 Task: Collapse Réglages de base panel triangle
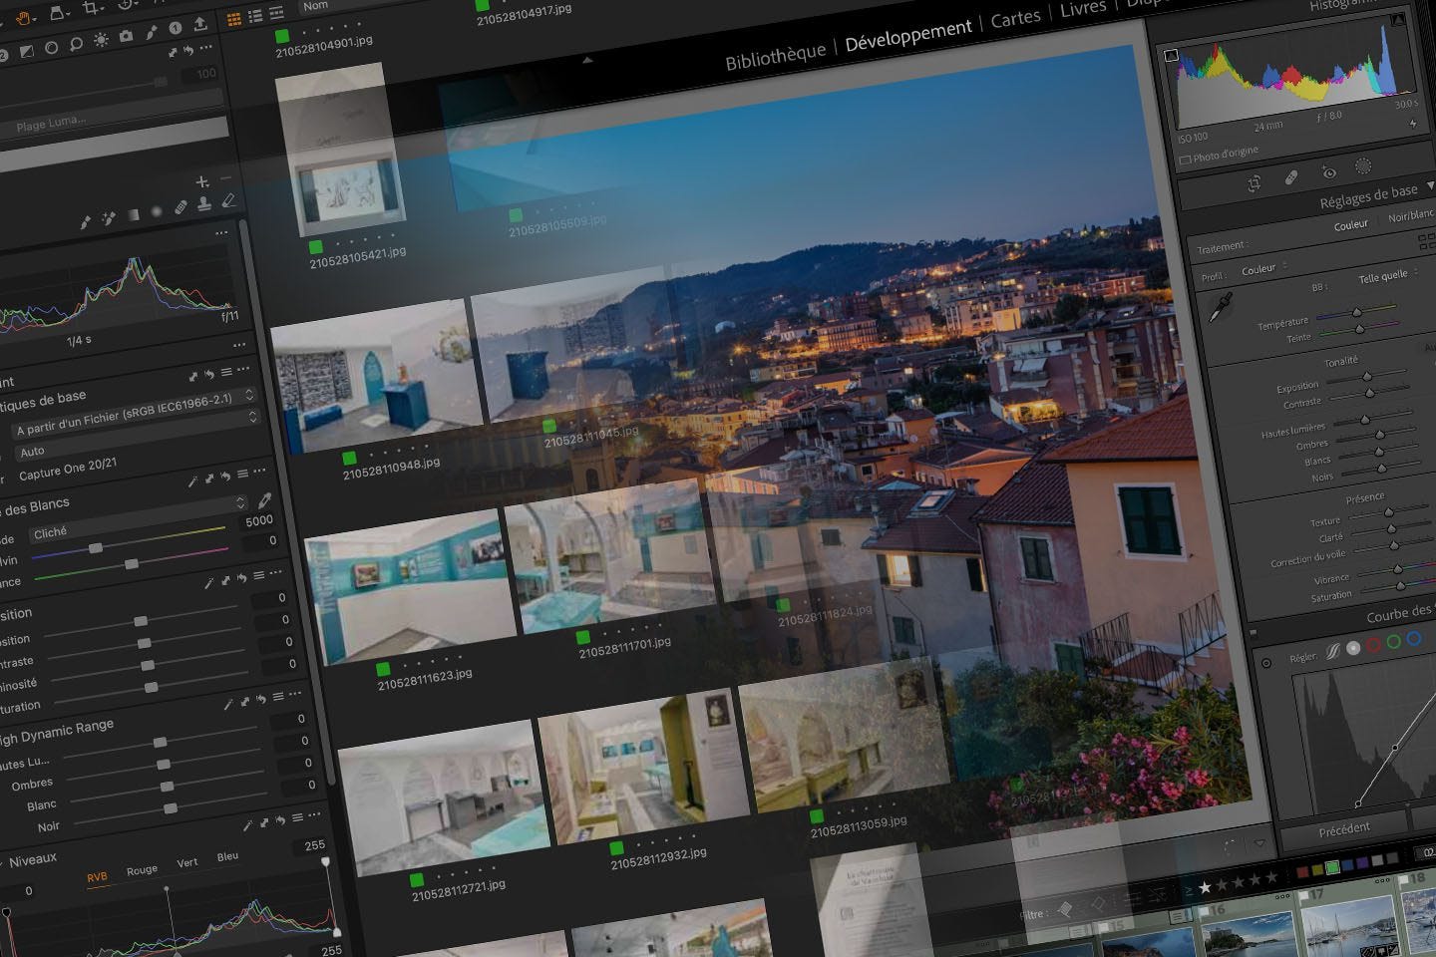(x=1430, y=186)
